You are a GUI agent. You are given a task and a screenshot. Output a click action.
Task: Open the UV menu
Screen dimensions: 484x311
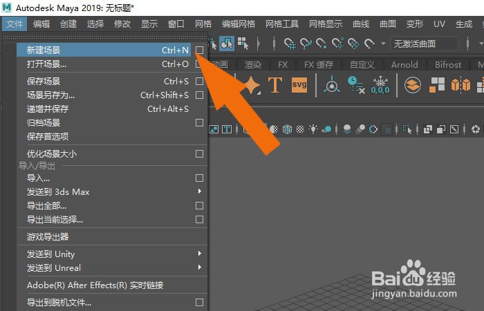[x=439, y=23]
